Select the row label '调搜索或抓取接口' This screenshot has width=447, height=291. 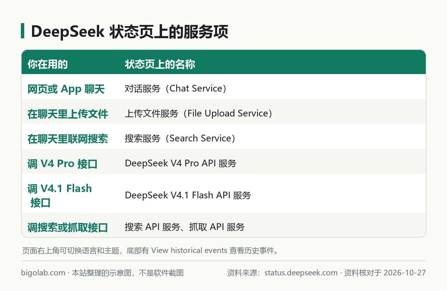tap(68, 227)
